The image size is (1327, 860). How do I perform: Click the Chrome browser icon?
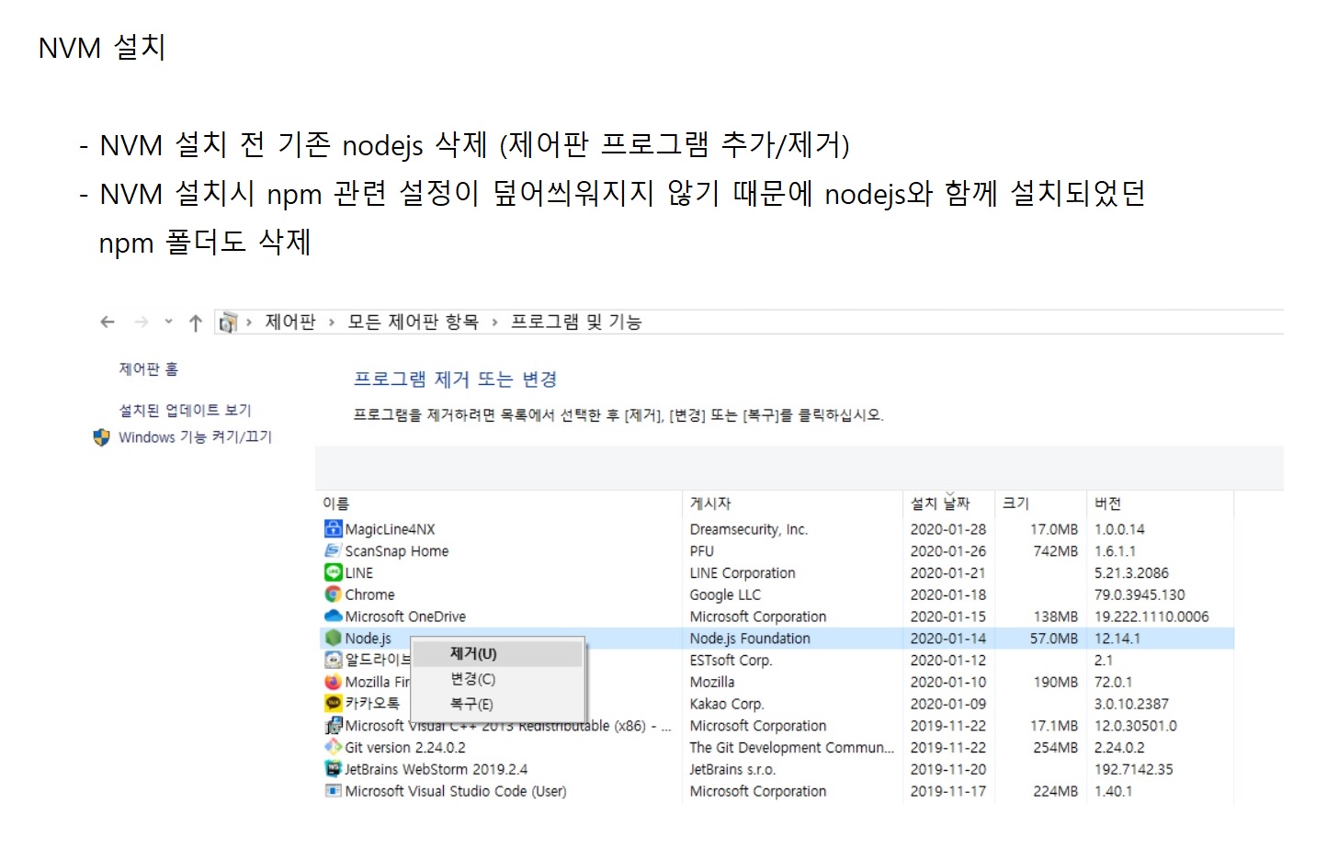[333, 594]
